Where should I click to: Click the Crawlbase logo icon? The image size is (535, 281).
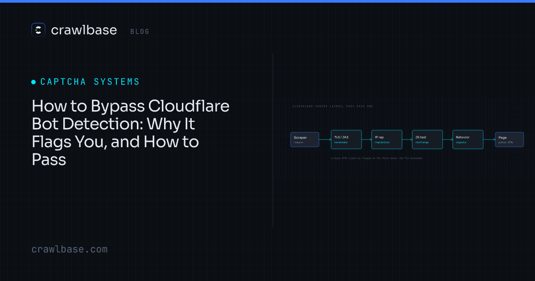click(x=38, y=30)
